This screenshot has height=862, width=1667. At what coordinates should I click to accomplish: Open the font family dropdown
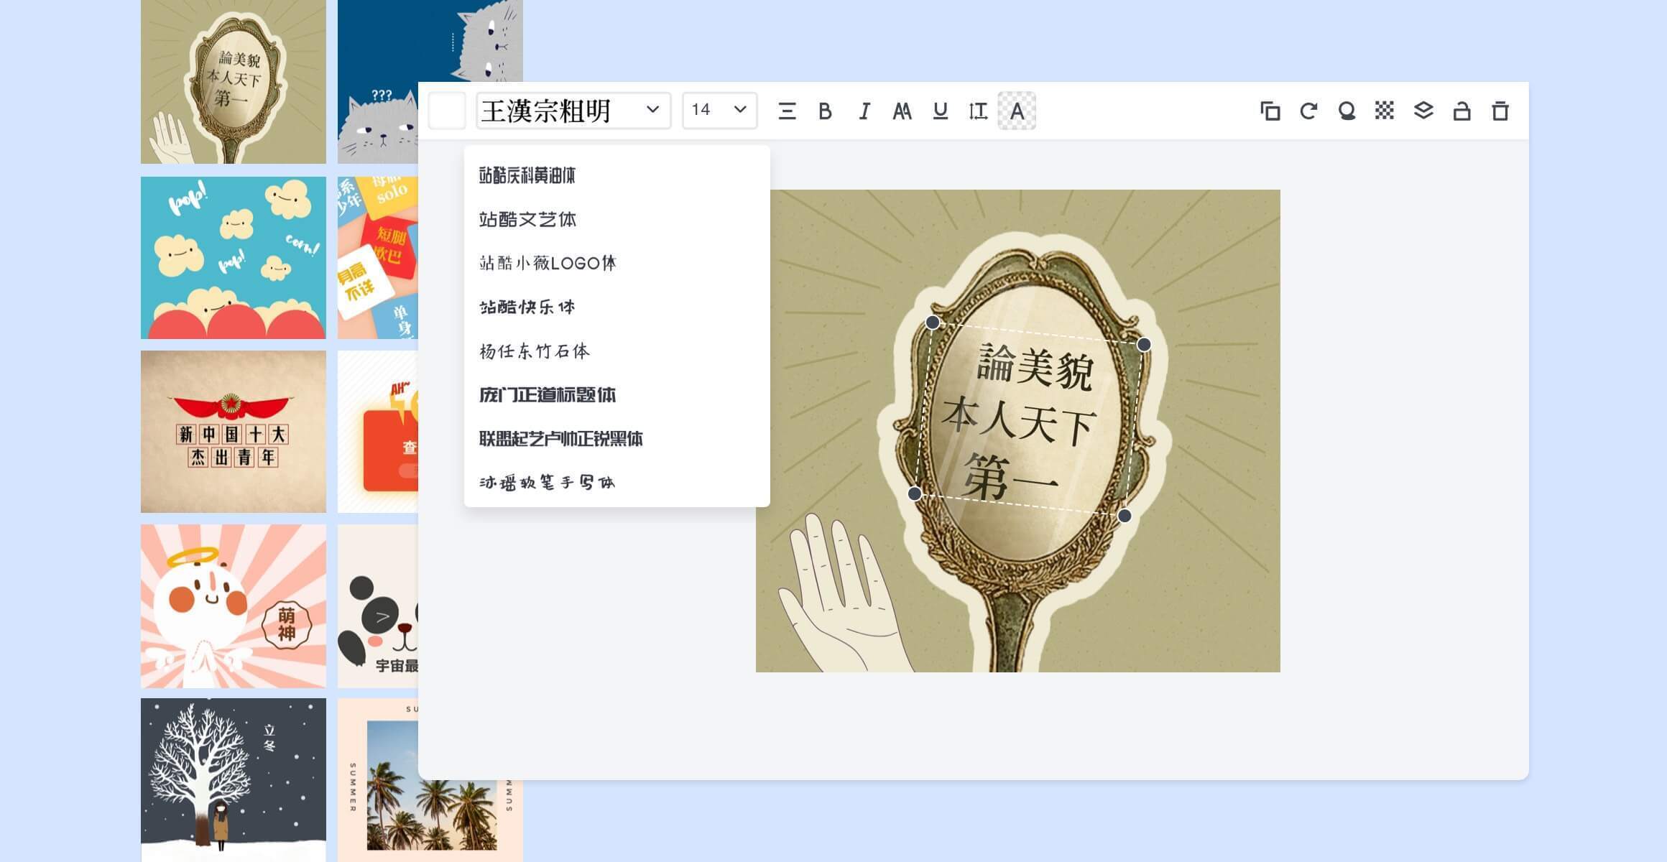pyautogui.click(x=573, y=111)
